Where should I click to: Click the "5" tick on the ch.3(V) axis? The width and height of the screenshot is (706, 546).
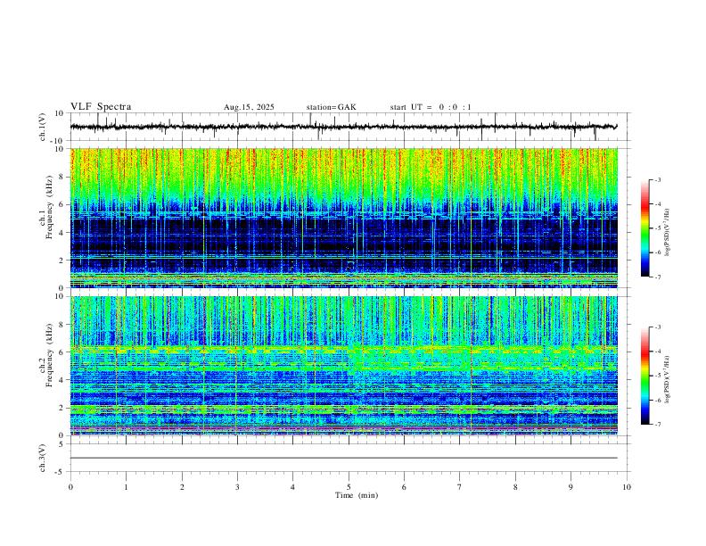point(62,444)
